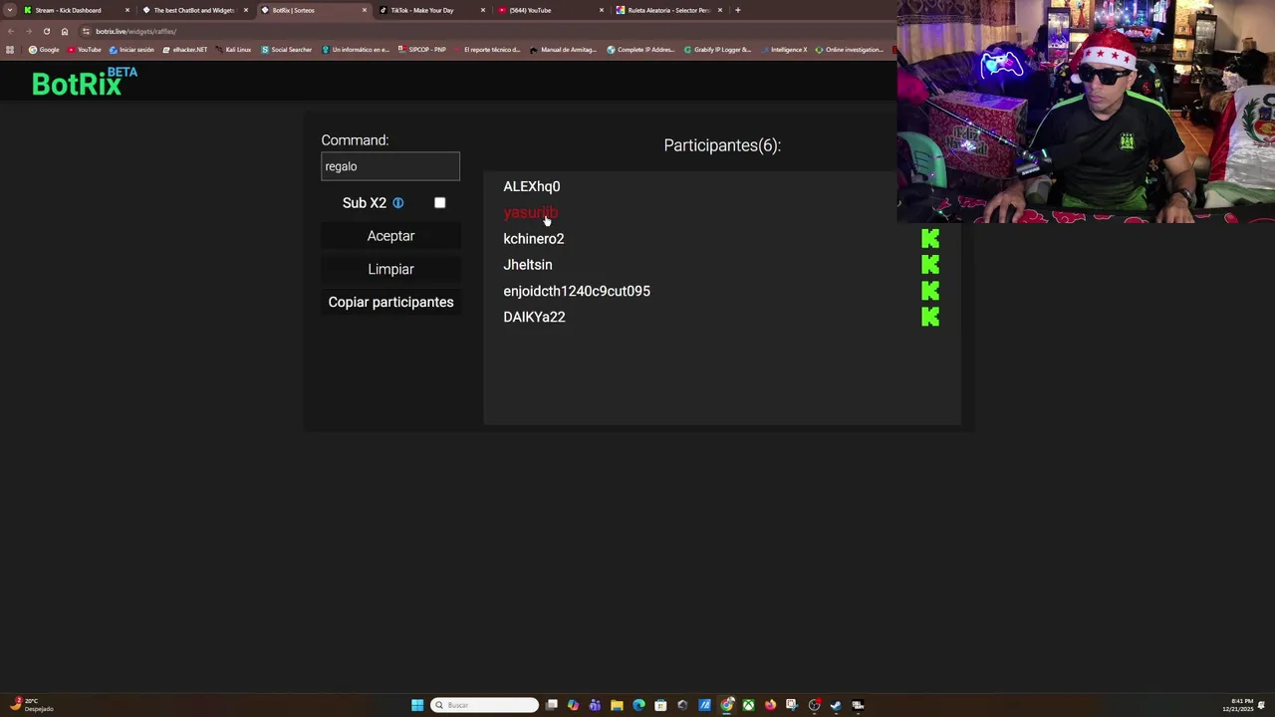This screenshot has width=1275, height=717.
Task: Click the Participantes(6) heading
Action: [722, 145]
